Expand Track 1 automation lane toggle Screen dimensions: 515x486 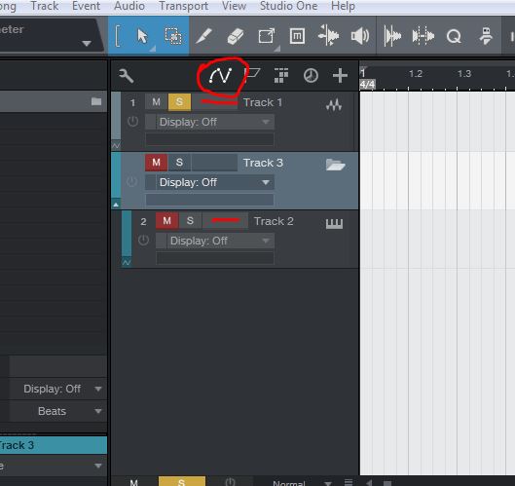click(116, 145)
